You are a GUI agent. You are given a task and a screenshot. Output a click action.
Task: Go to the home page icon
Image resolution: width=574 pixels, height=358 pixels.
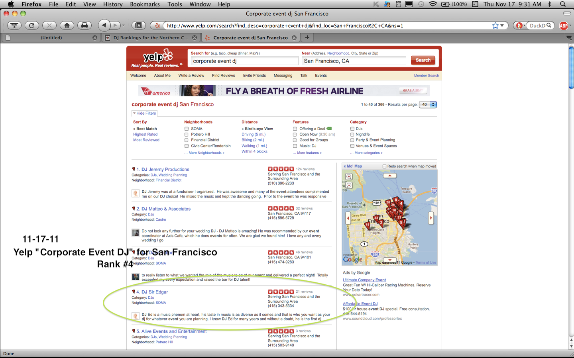tap(67, 25)
